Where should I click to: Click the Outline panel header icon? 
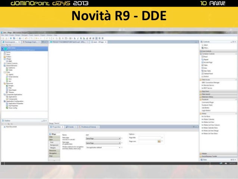click(x=3, y=121)
